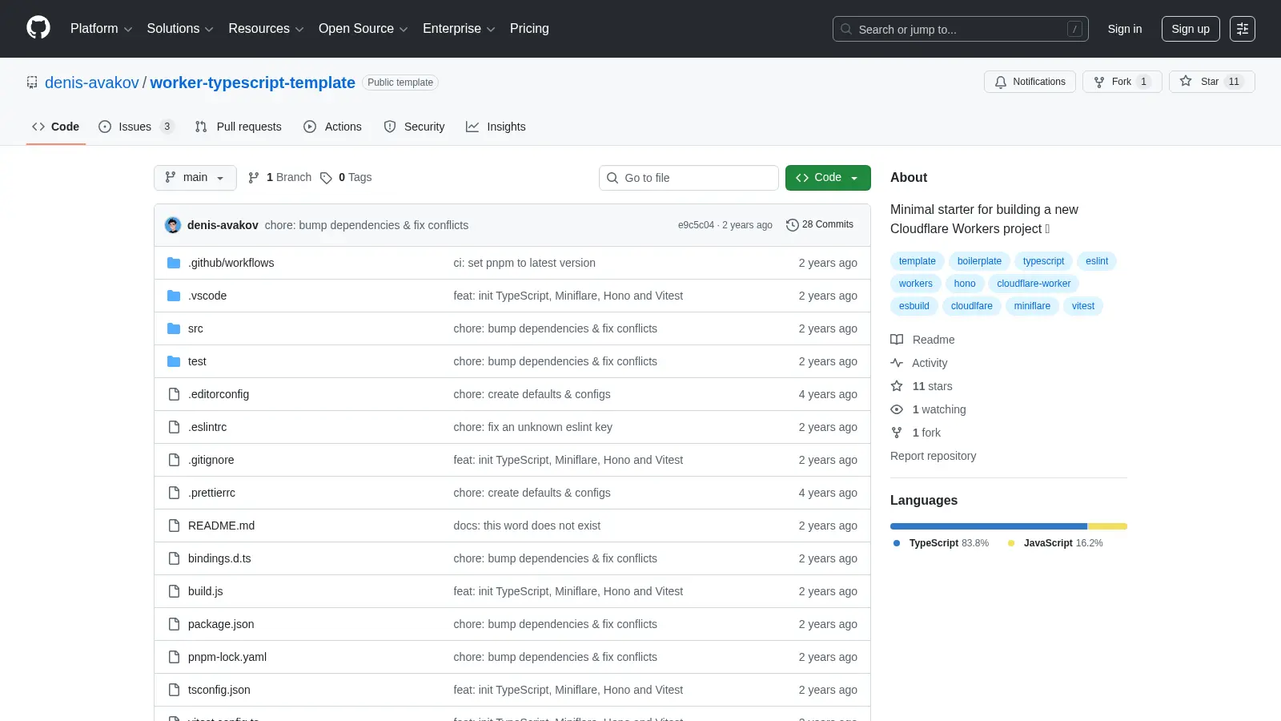Click the commits history clock icon
1281x721 pixels.
click(793, 225)
